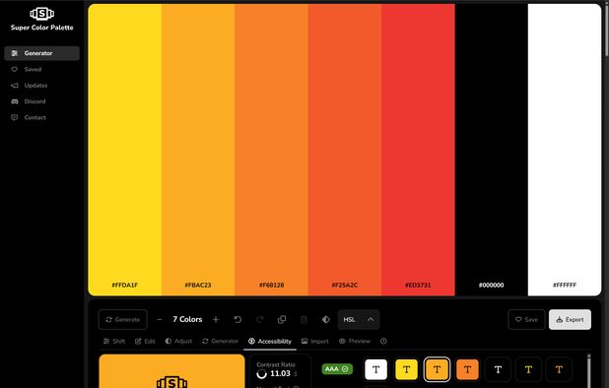Viewport: 609px width, 388px height.
Task: Click the #F25A2C hex code label
Action: (x=345, y=285)
